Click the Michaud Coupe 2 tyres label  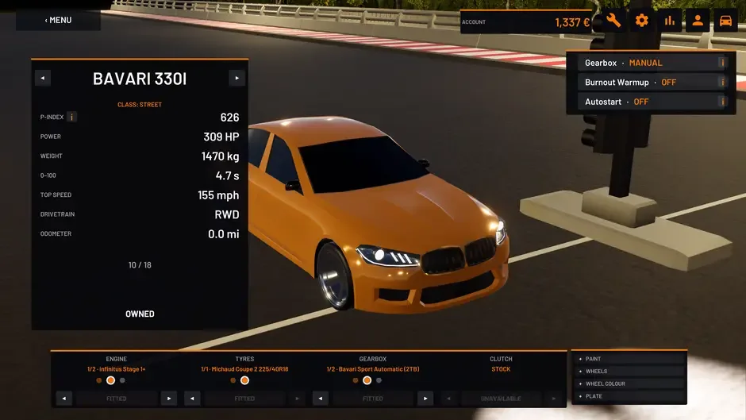tap(244, 369)
